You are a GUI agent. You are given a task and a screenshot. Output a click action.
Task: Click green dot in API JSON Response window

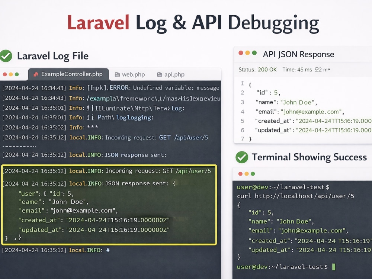tap(254, 53)
